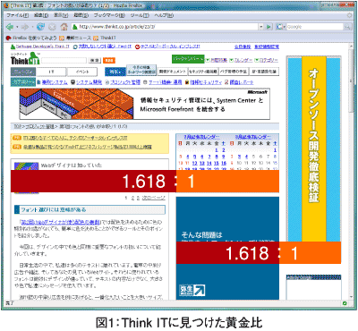Open the 業務システム category link
The height and width of the screenshot is (331, 358).
[x=55, y=82]
